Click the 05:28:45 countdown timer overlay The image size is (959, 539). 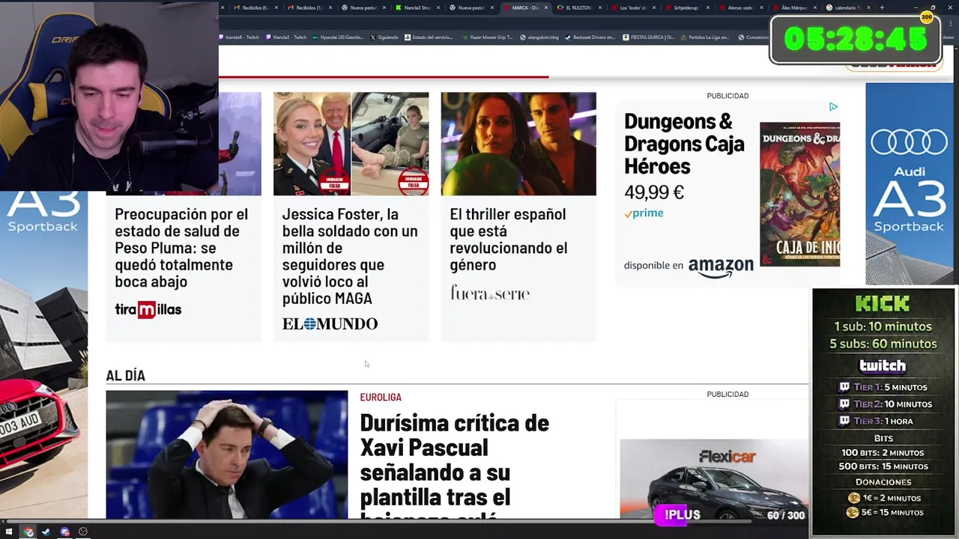pos(856,39)
